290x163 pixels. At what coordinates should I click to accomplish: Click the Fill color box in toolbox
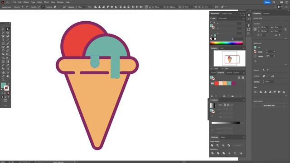tap(4, 86)
